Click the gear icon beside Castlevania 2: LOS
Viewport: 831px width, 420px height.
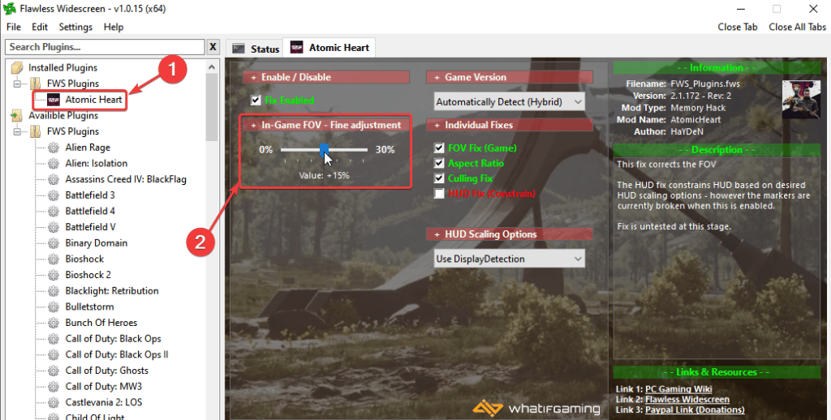54,402
